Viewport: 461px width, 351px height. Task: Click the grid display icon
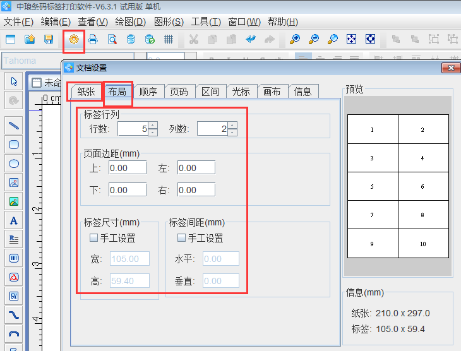click(x=169, y=39)
